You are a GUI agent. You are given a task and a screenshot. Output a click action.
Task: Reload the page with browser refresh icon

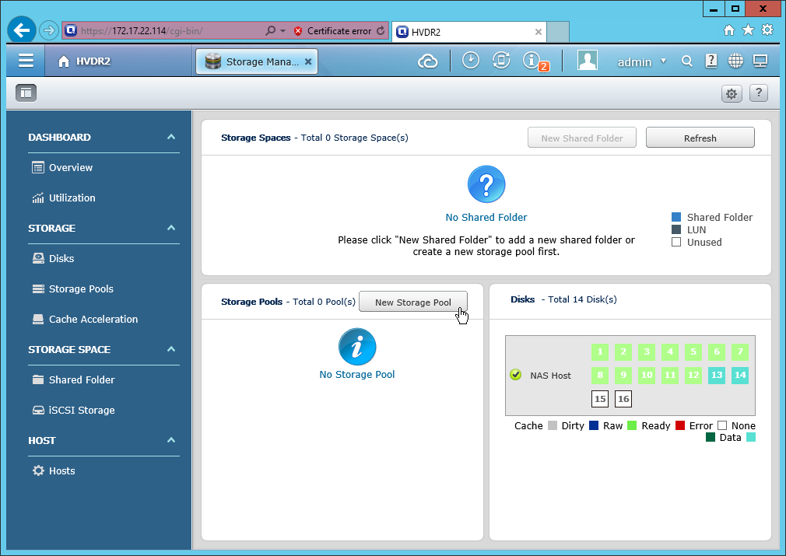tap(381, 30)
